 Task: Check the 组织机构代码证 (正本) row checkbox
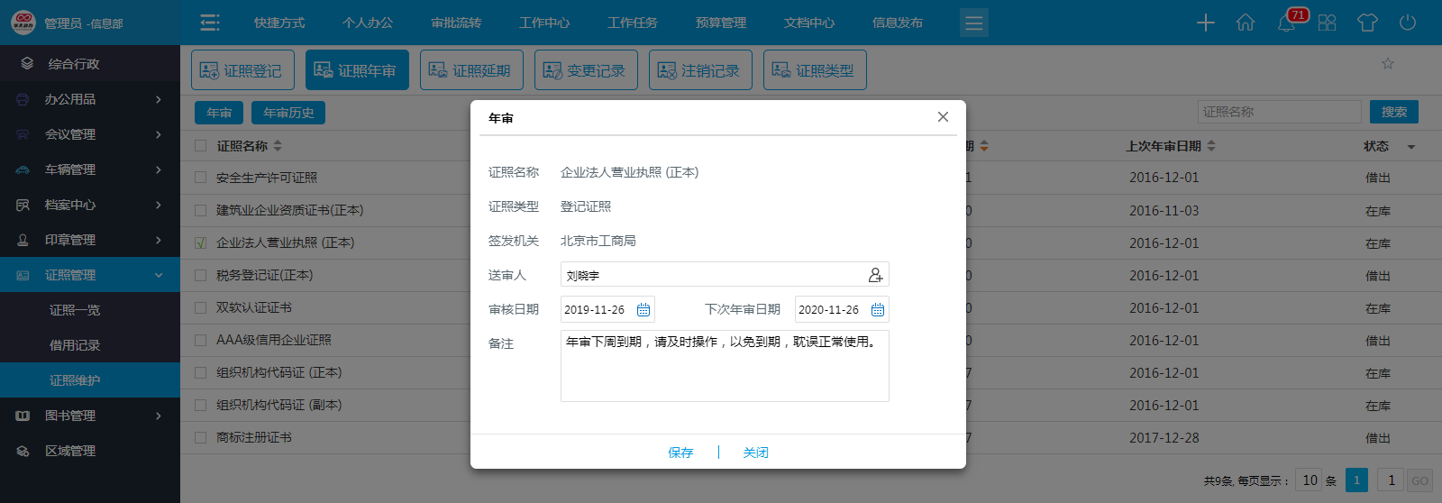(200, 372)
